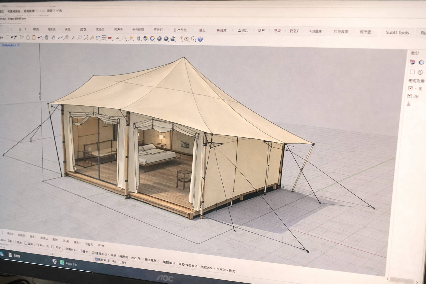
Task: Tick the empty checkbox below panel icons
Action: point(412,72)
